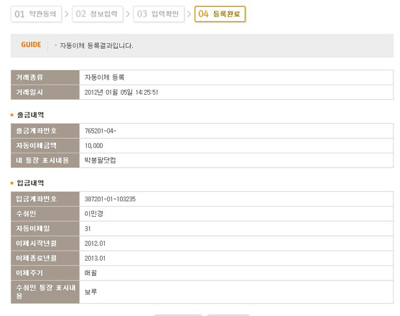Click the auto-transfer amount 10,000

click(94, 145)
